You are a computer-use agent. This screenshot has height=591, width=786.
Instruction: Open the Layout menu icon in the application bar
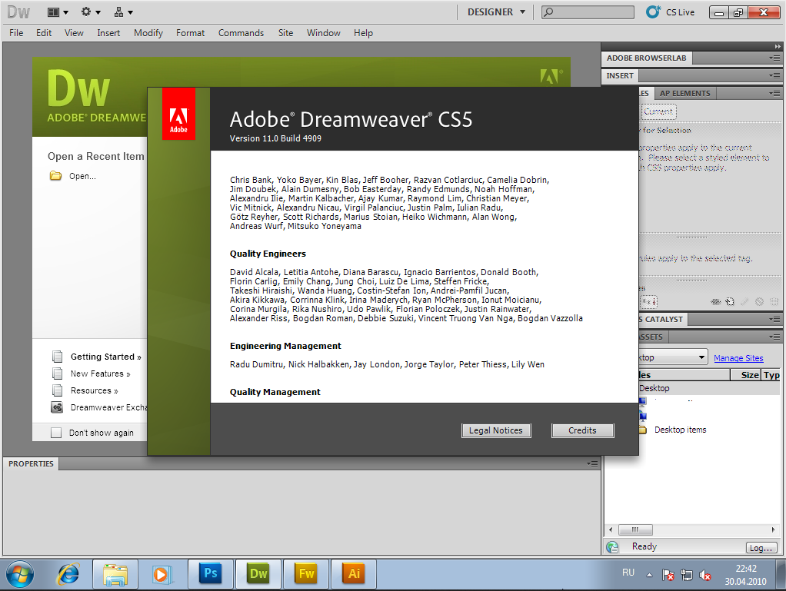point(57,12)
